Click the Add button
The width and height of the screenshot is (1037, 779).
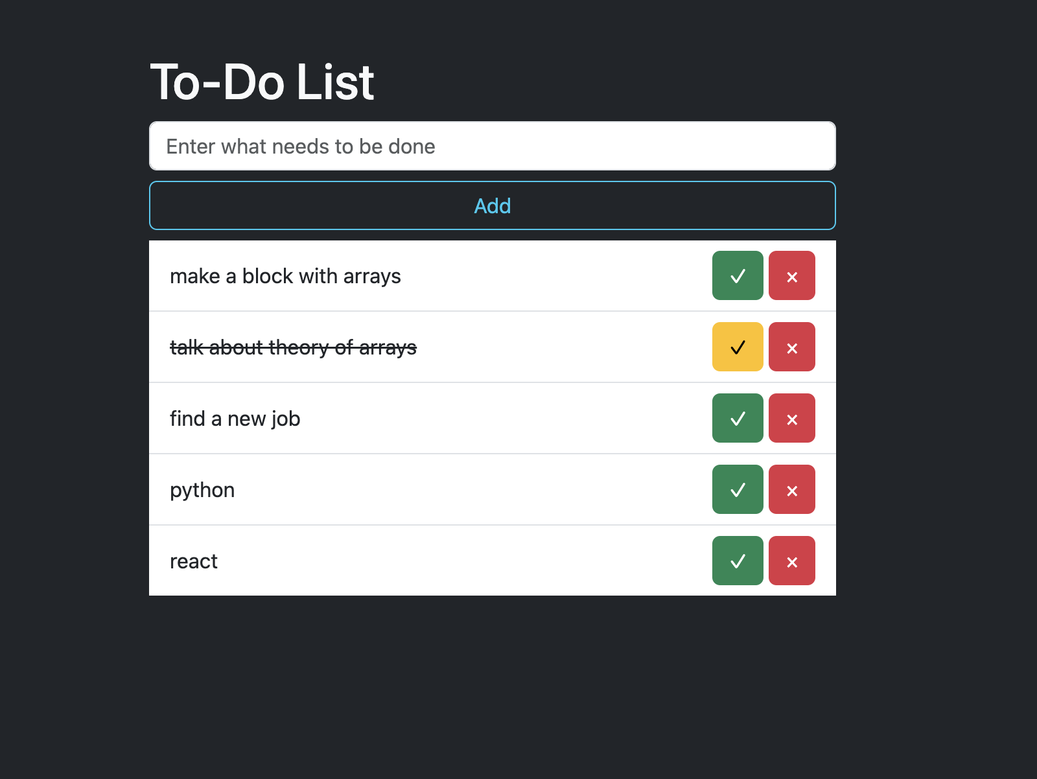point(492,205)
